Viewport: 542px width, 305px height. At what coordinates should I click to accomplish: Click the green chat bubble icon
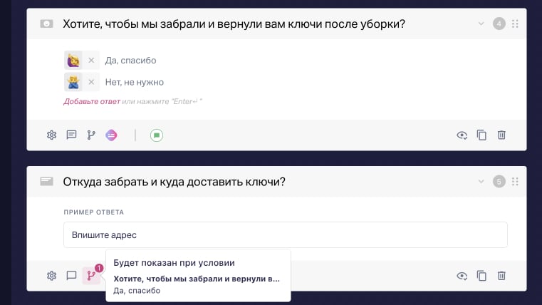(x=157, y=135)
